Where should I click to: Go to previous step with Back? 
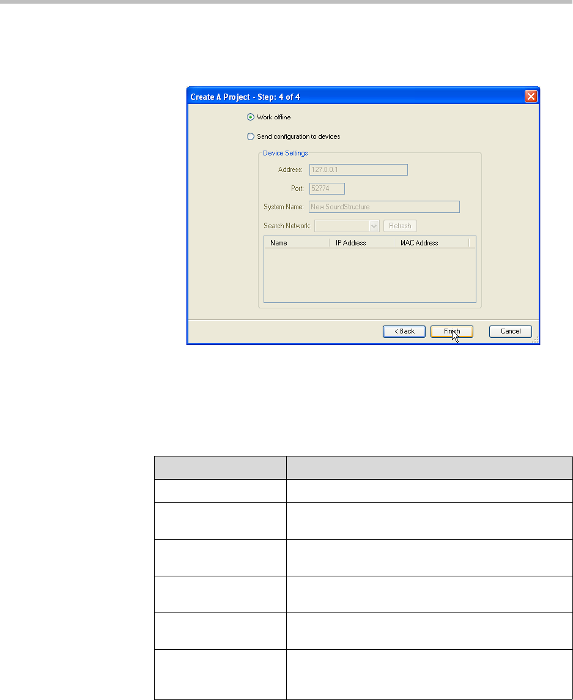click(x=404, y=331)
